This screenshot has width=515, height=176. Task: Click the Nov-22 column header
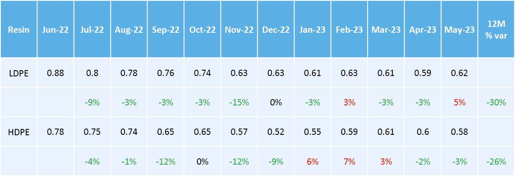point(239,30)
